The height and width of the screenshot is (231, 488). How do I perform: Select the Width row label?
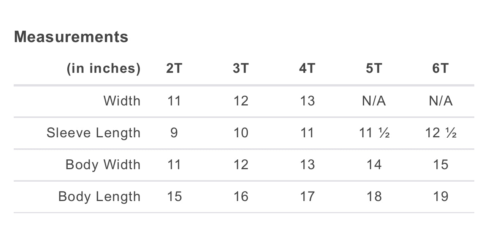tap(122, 101)
